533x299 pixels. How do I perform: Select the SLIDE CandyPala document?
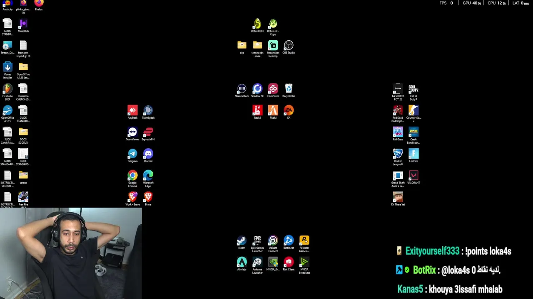[7, 136]
